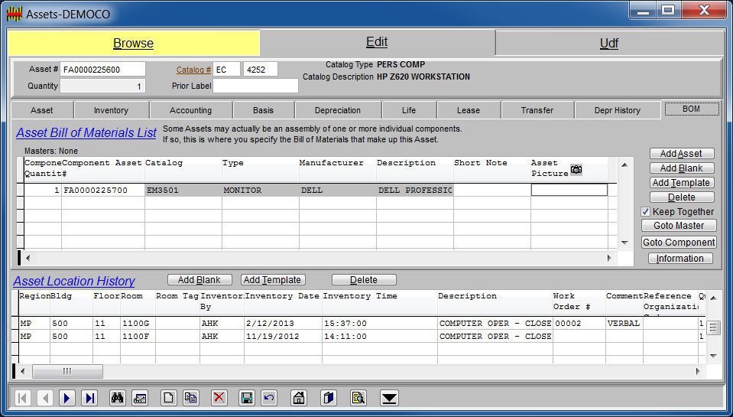Open the Basis sub-tab
Image resolution: width=733 pixels, height=417 pixels.
[263, 110]
